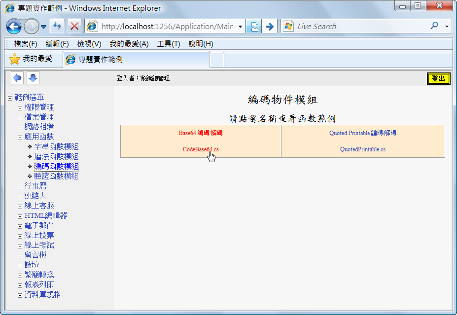
Task: Click the 電子郵件 tree label
Action: 39,226
